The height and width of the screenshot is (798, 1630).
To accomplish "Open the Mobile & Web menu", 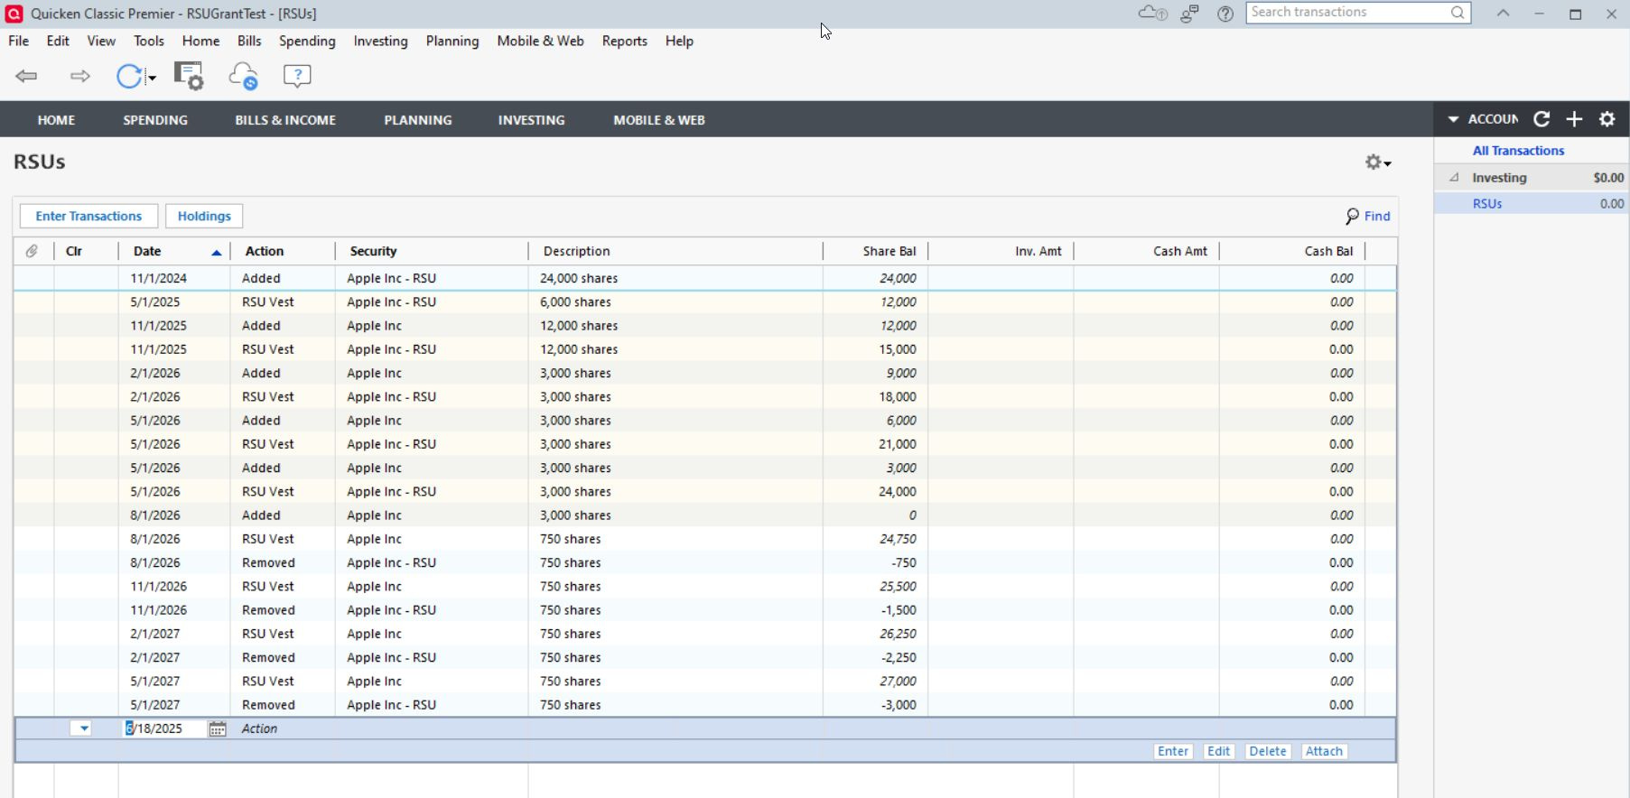I will tap(540, 42).
